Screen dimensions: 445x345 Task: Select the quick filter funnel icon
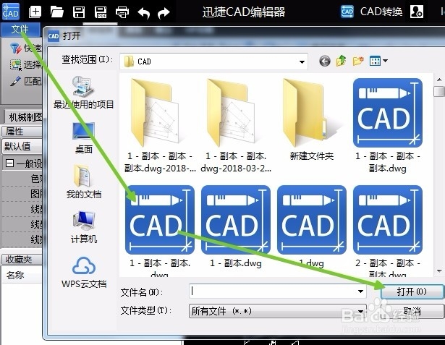pyautogui.click(x=16, y=48)
